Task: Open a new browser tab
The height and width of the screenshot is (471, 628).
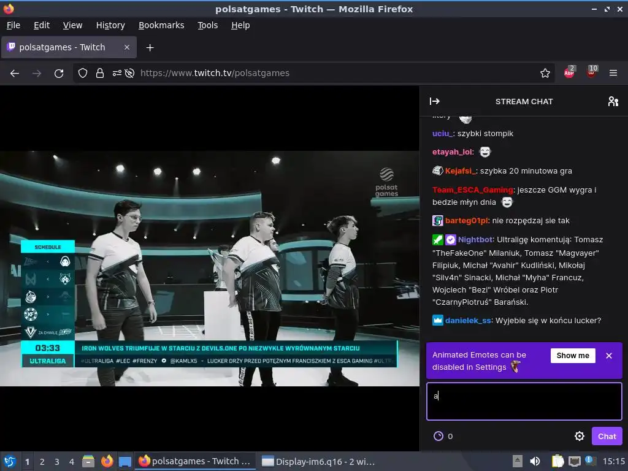Action: pos(150,48)
